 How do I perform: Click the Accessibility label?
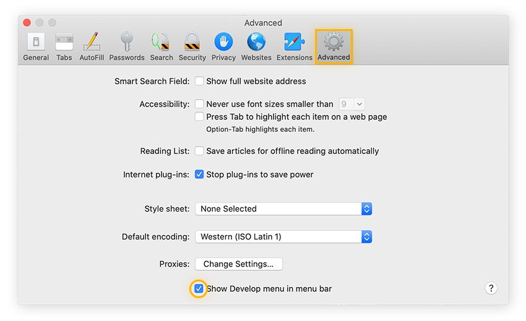click(165, 104)
